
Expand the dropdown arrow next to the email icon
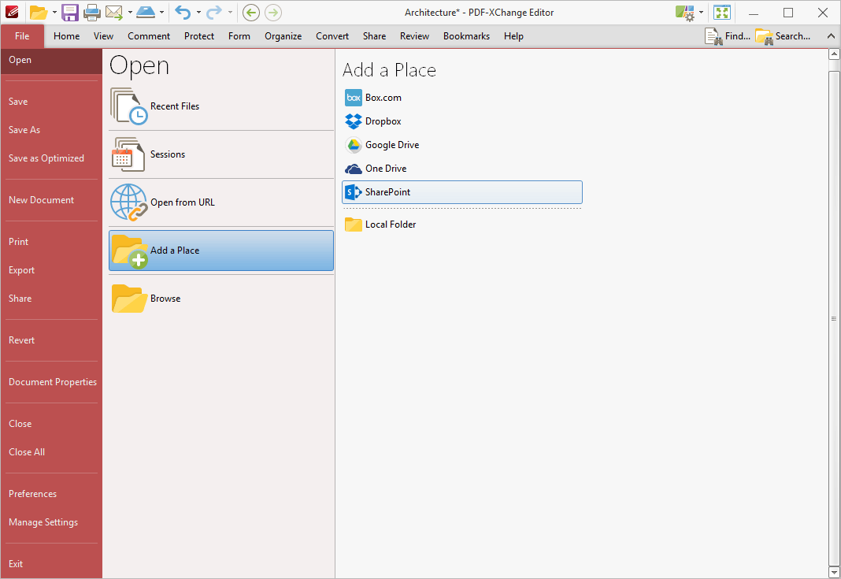coord(130,13)
